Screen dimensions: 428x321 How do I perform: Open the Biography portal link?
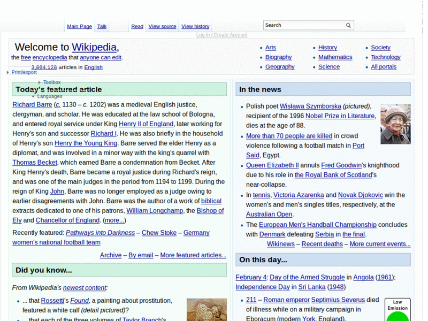click(x=279, y=57)
